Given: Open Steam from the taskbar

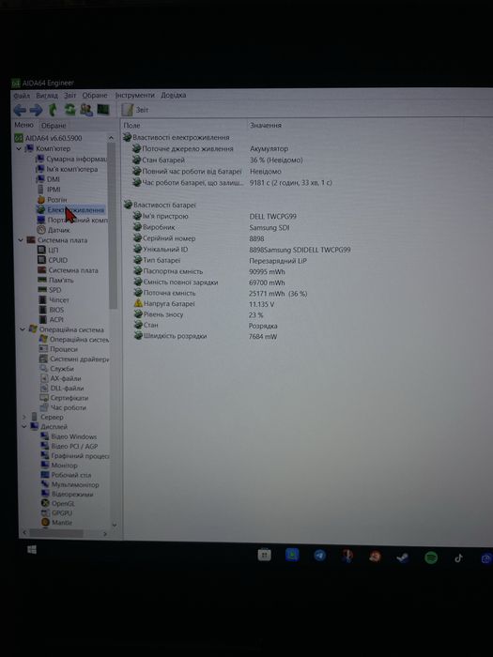Looking at the screenshot, I should pos(403,558).
